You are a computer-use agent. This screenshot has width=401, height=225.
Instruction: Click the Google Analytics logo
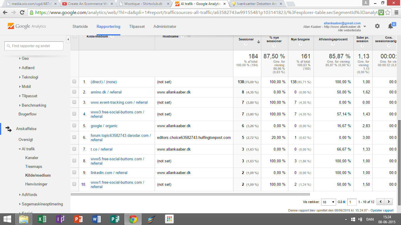click(27, 26)
